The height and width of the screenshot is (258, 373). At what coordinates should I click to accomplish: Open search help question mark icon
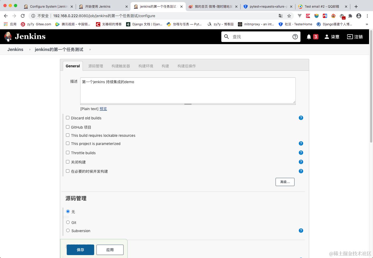tap(295, 37)
